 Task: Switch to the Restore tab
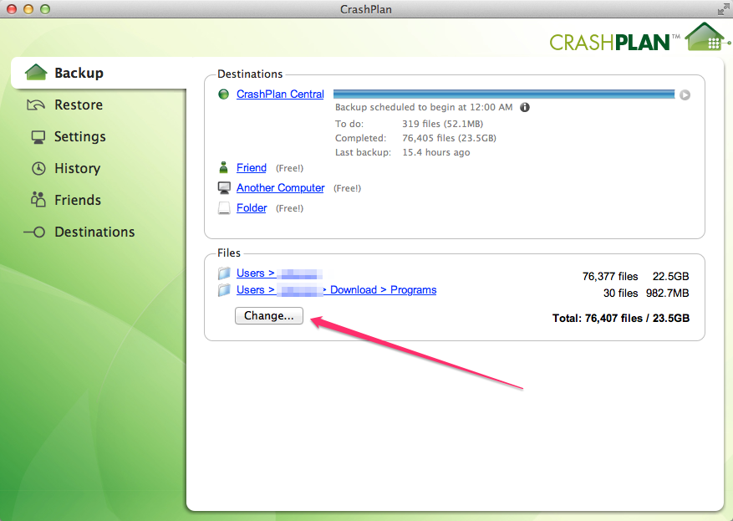(79, 105)
